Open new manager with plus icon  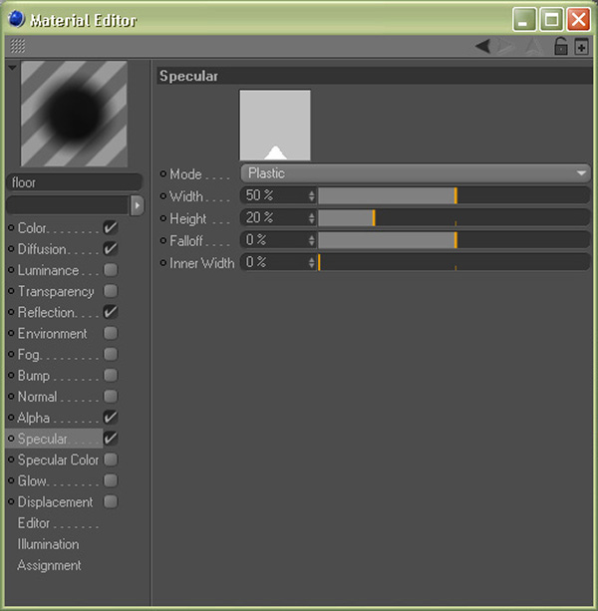point(581,47)
